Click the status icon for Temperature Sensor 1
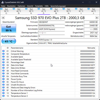Image resolution: width=100 pixels, height=100 pixels. point(4,93)
